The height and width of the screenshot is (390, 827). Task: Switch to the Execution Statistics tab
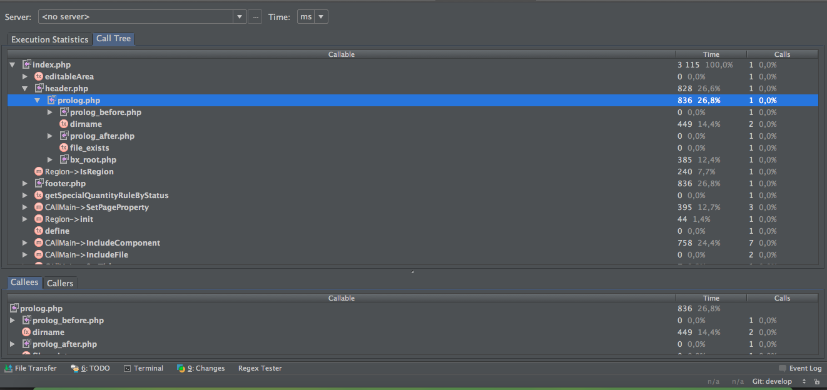tap(49, 39)
